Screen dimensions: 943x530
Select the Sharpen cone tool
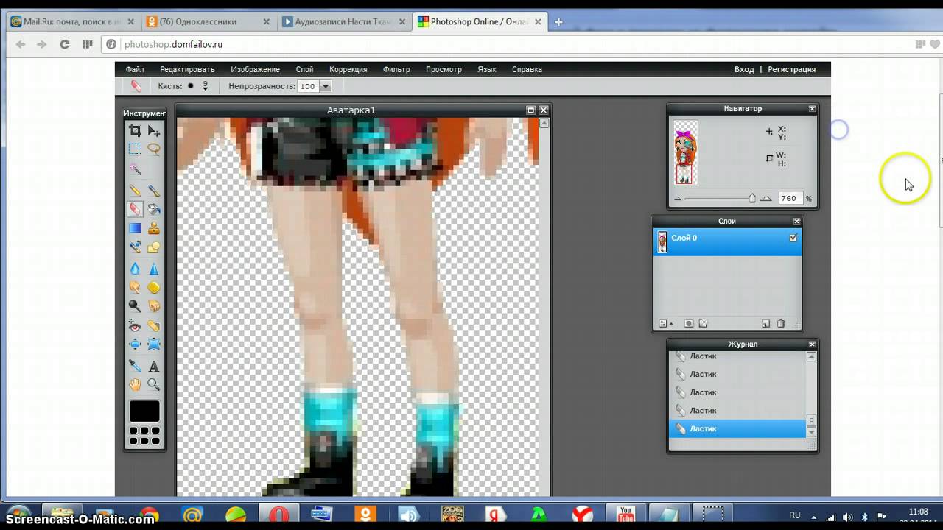pos(154,269)
